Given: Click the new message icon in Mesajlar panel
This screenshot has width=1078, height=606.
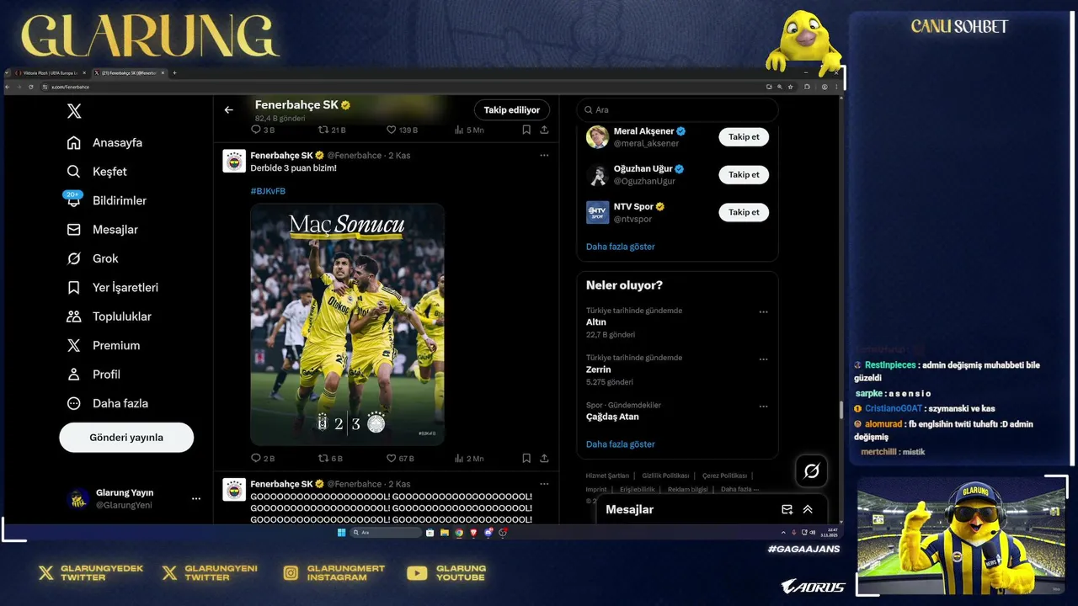Looking at the screenshot, I should tap(787, 509).
